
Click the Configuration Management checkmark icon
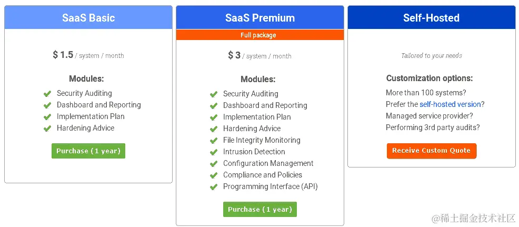(214, 164)
